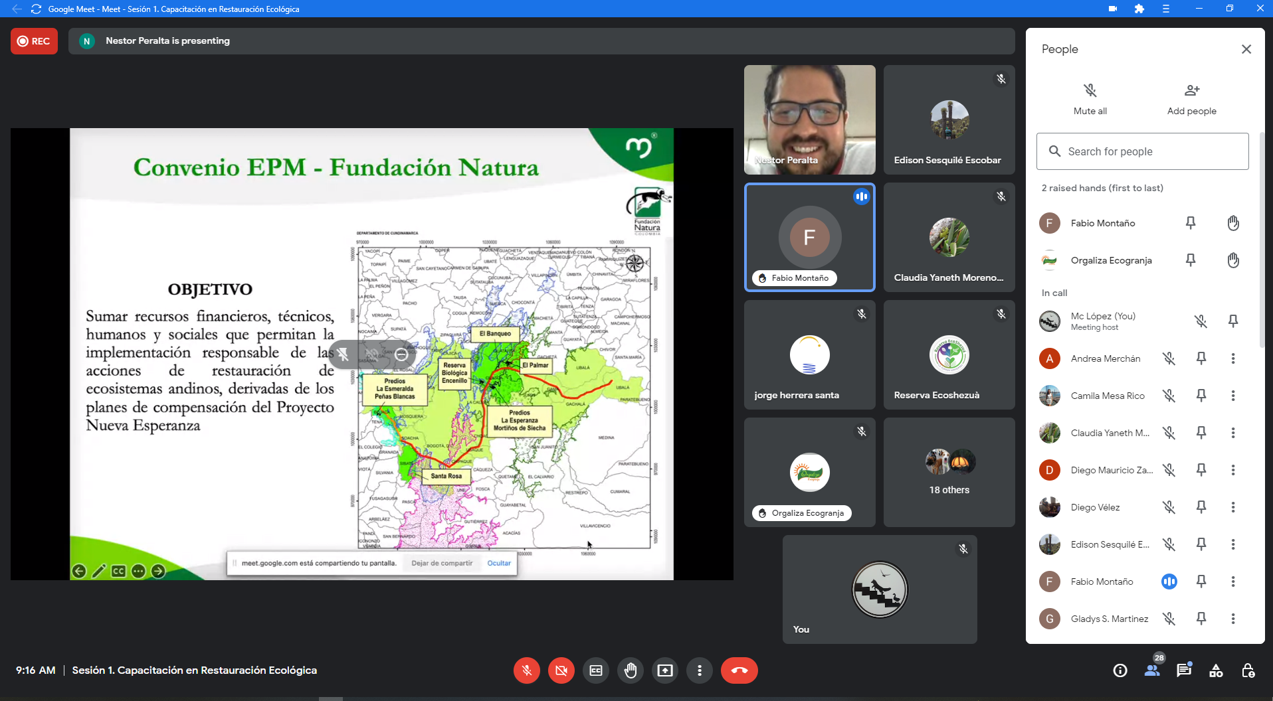Screen dimensions: 1273x701
Task: Toggle the People panel icon with 28 badge
Action: point(1153,669)
